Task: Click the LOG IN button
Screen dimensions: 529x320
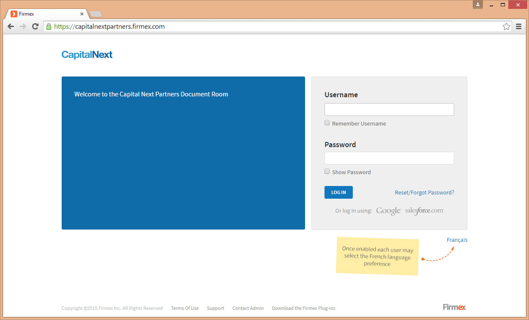Action: pyautogui.click(x=338, y=192)
